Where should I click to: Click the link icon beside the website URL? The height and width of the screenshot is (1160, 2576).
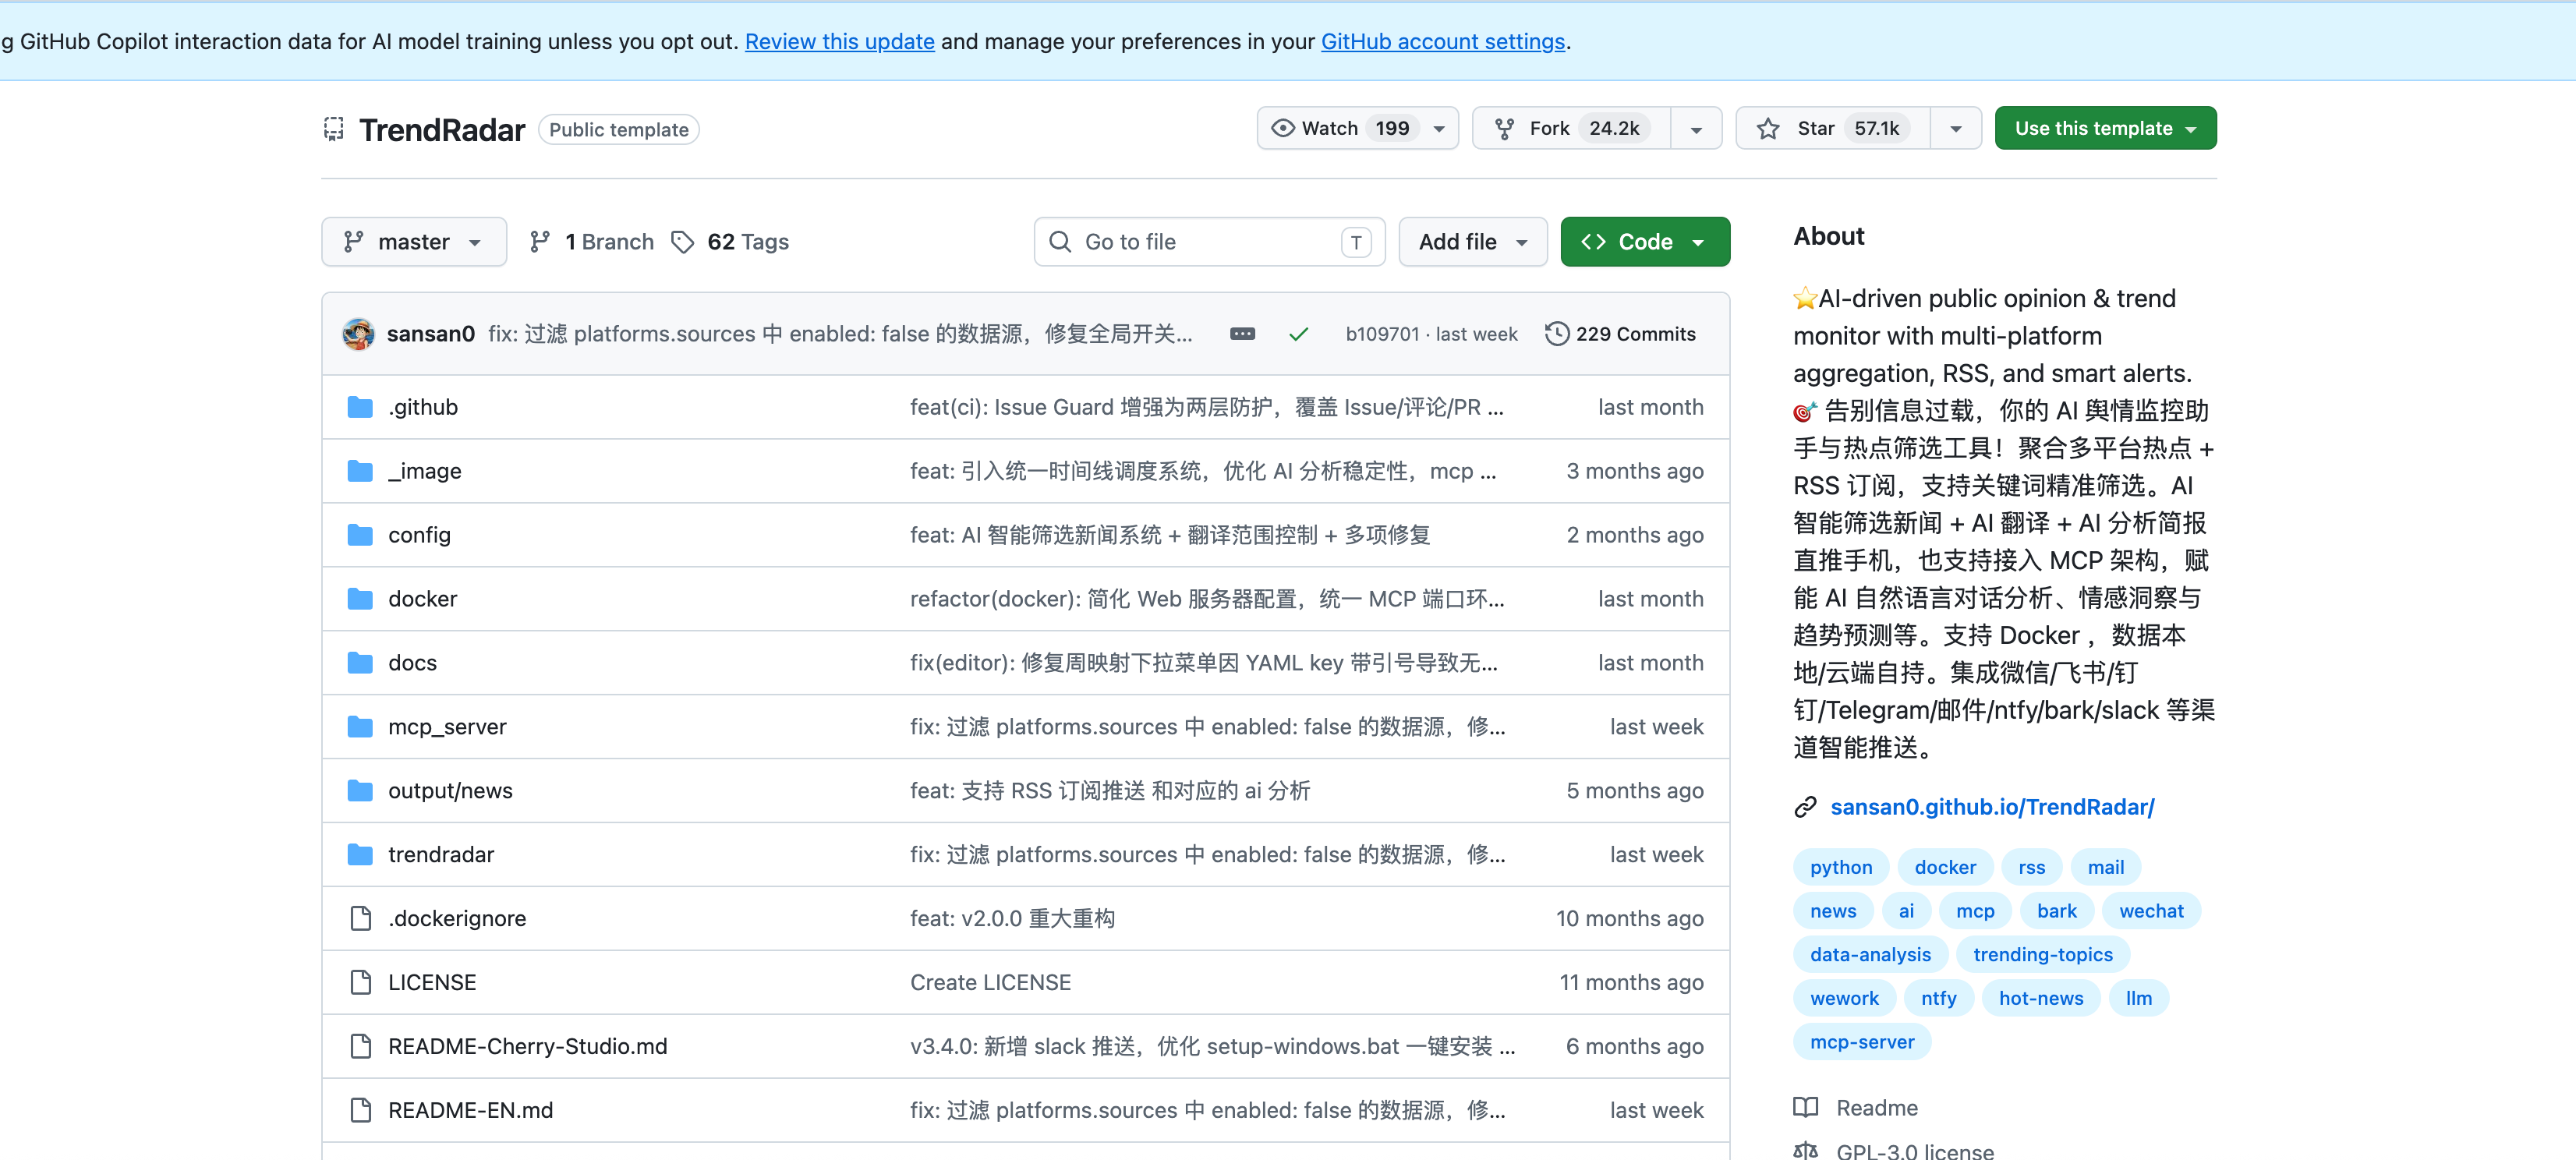click(x=1805, y=807)
